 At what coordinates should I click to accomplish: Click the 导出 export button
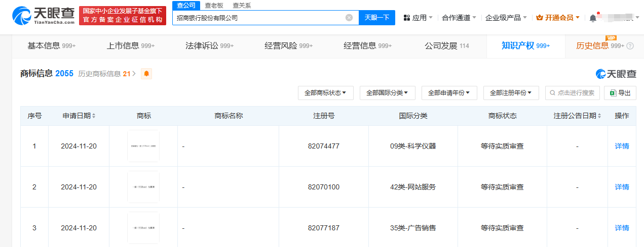620,93
